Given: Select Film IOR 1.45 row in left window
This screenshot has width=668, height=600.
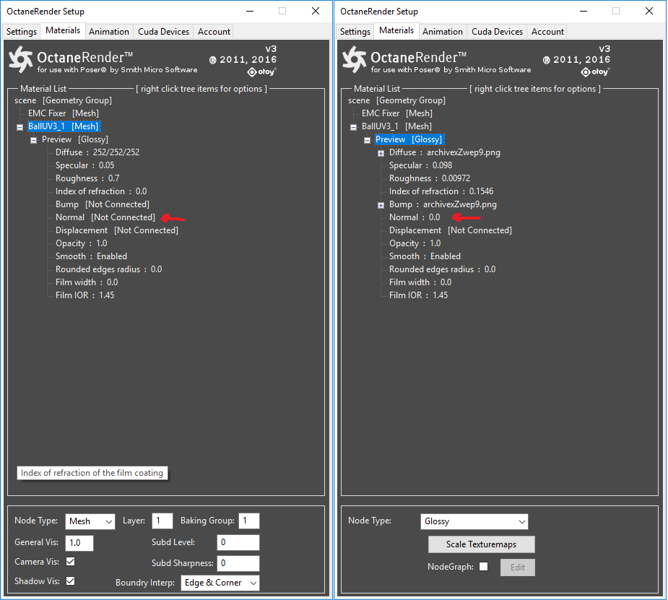Looking at the screenshot, I should click(x=84, y=295).
